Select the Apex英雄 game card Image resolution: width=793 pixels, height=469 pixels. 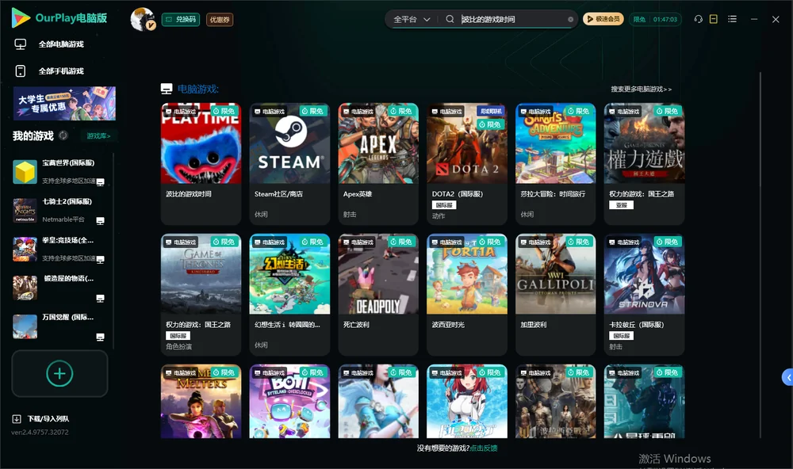pos(378,164)
